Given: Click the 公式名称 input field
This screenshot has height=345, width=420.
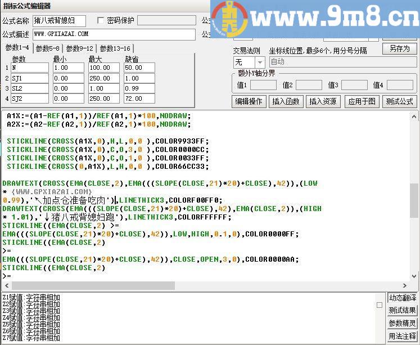Looking at the screenshot, I should click(59, 21).
